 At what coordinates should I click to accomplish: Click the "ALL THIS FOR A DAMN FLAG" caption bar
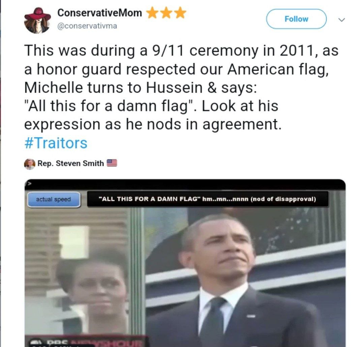(x=208, y=199)
